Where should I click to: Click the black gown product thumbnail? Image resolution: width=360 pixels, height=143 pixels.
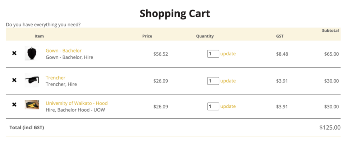tap(32, 54)
